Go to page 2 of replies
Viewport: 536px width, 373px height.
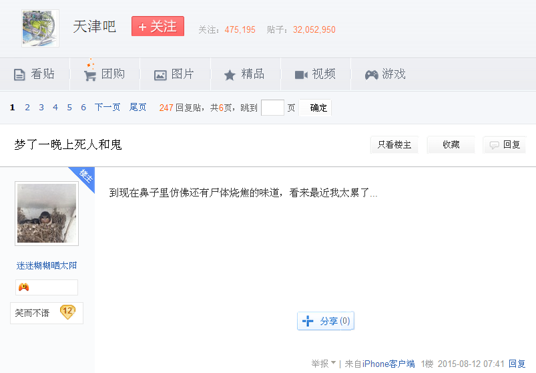[x=27, y=108]
